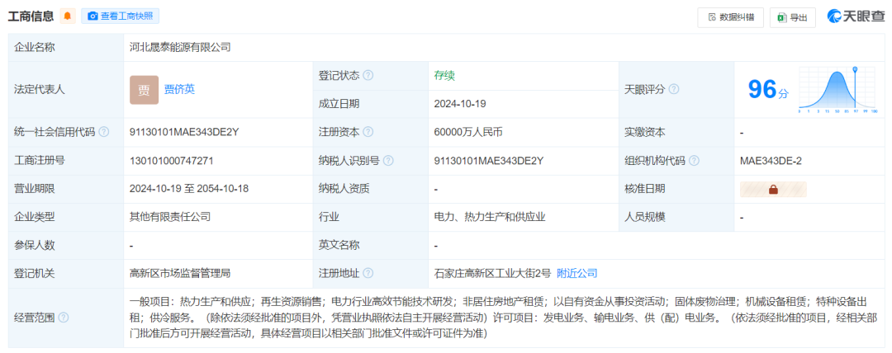Click business term 2024-10-19 至 2054-10-18
Image resolution: width=892 pixels, height=353 pixels.
tap(189, 189)
